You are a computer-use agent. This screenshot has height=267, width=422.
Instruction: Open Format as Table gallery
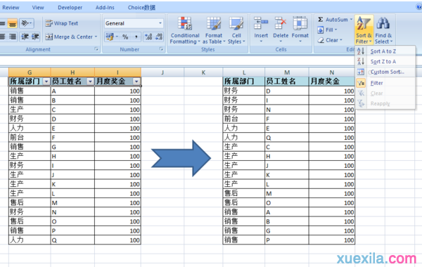[x=214, y=30]
